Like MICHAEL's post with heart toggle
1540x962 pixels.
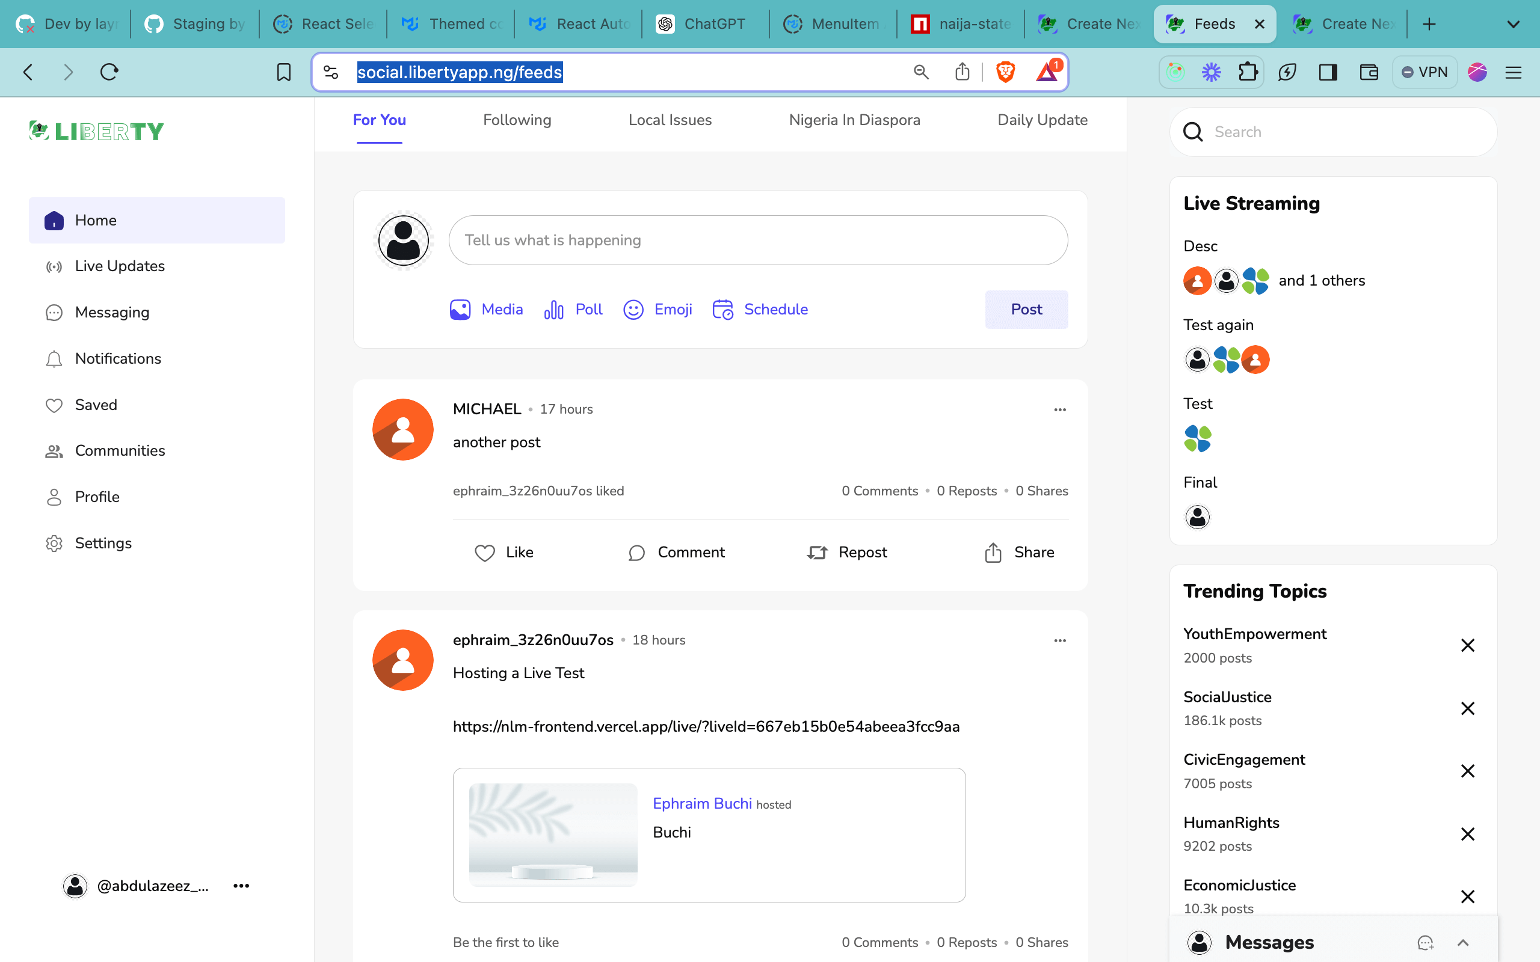[485, 553]
